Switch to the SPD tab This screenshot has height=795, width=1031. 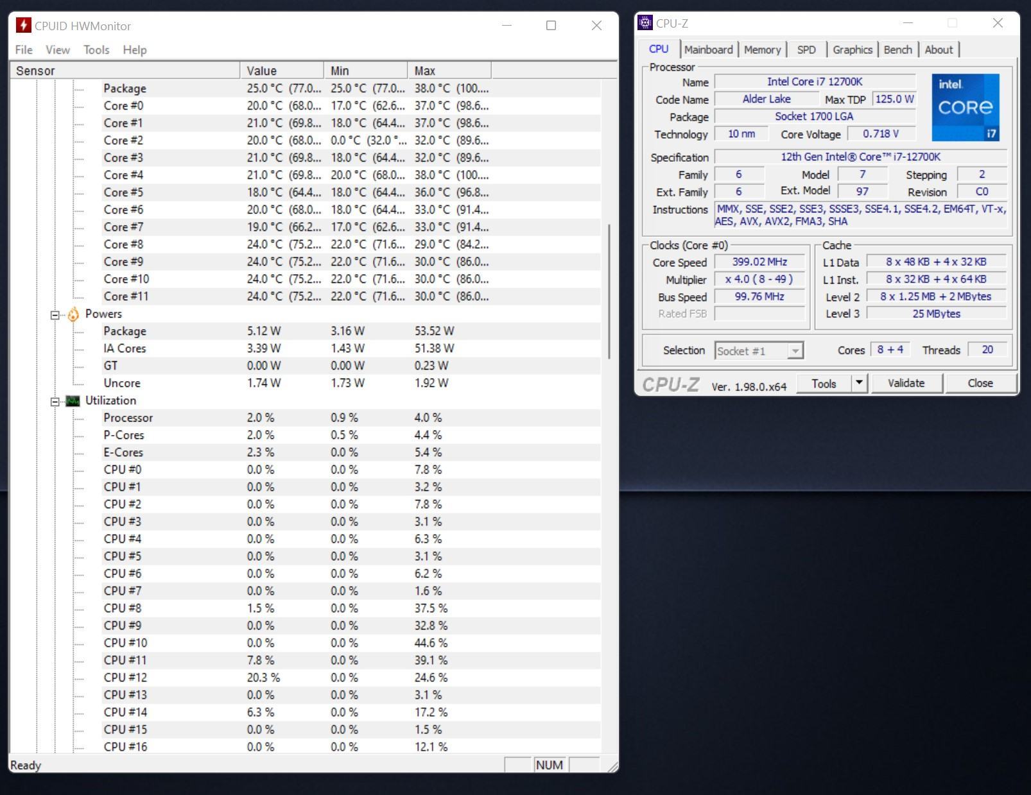(806, 49)
